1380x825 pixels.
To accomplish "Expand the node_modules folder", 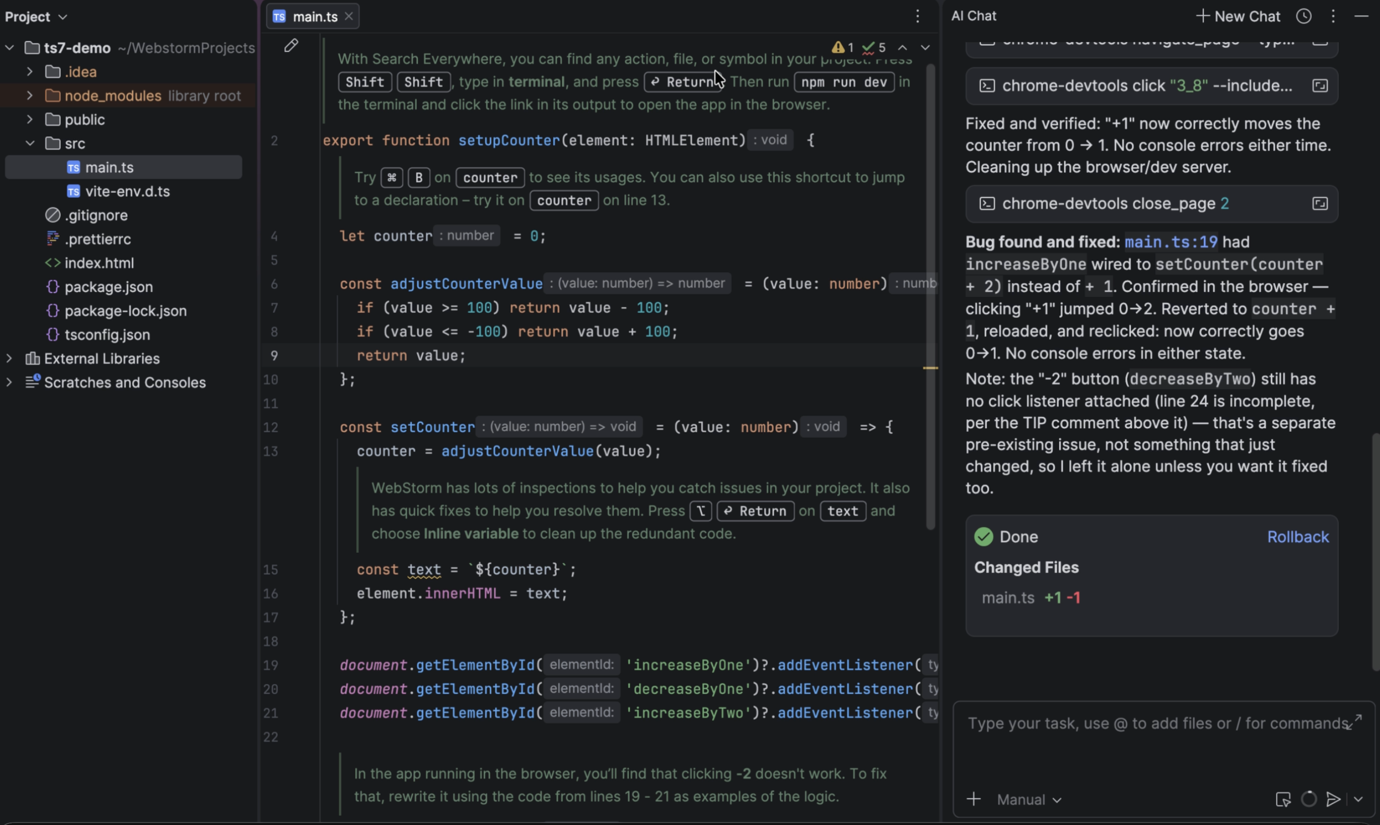I will click(30, 95).
